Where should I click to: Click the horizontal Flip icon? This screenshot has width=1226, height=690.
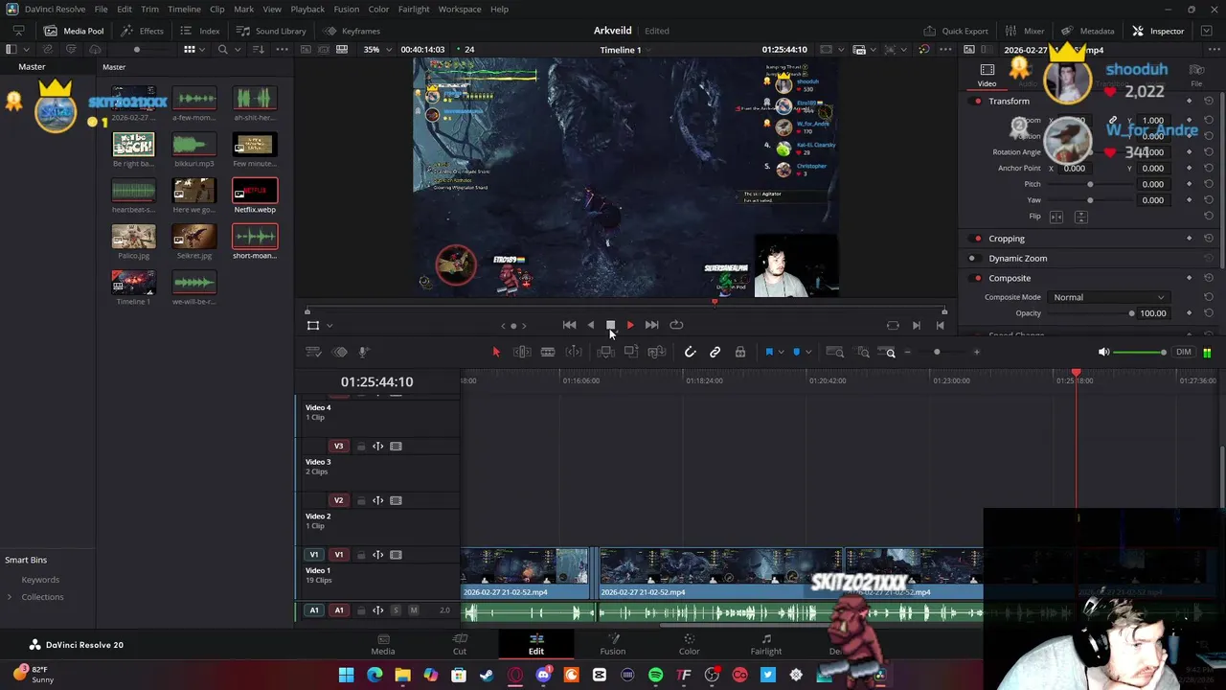pos(1056,217)
